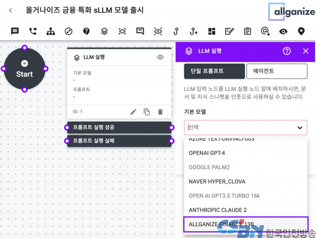The width and height of the screenshot is (316, 238).
Task: Click the clipboard list icon
Action: (x=247, y=31)
